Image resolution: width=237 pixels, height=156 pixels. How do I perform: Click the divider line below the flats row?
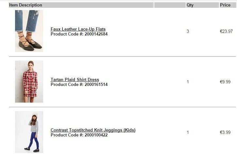[122, 57]
